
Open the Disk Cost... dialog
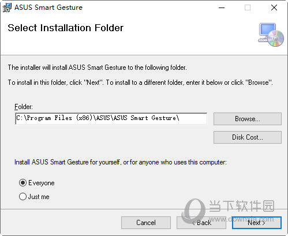pyautogui.click(x=248, y=137)
